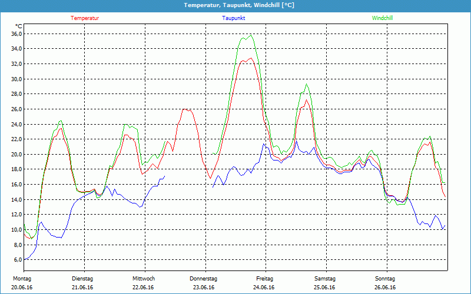This screenshot has width=471, height=294.
Task: Click the 12,0 y-axis value
Action: tap(17, 215)
